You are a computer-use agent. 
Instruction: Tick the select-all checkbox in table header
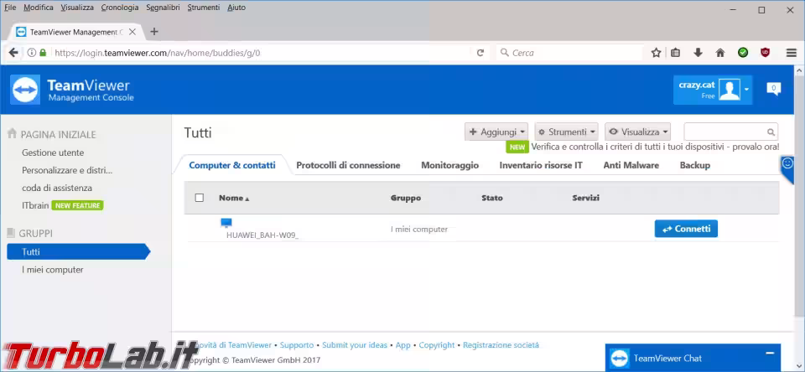pos(200,198)
